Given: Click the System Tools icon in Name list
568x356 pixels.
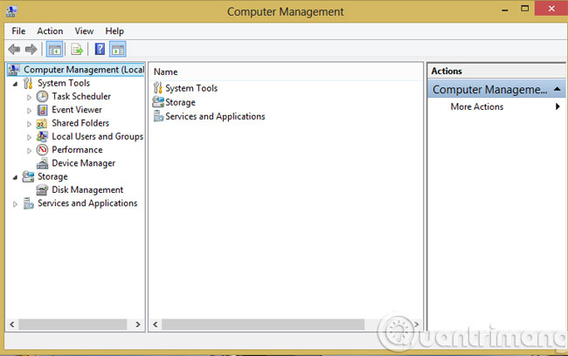Looking at the screenshot, I should pos(157,88).
